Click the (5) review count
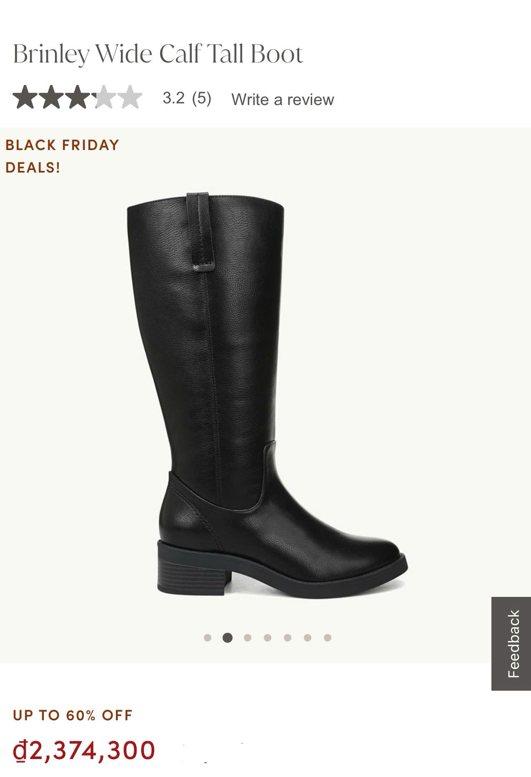The image size is (531, 777). 202,98
